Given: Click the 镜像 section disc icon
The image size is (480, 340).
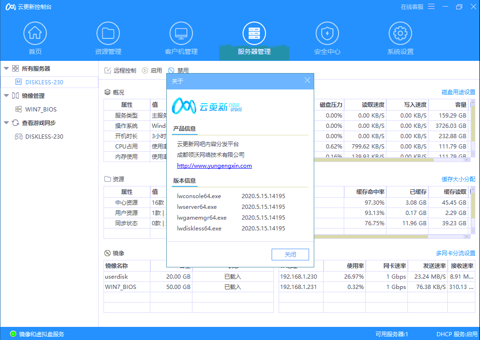Looking at the screenshot, I should [x=107, y=253].
